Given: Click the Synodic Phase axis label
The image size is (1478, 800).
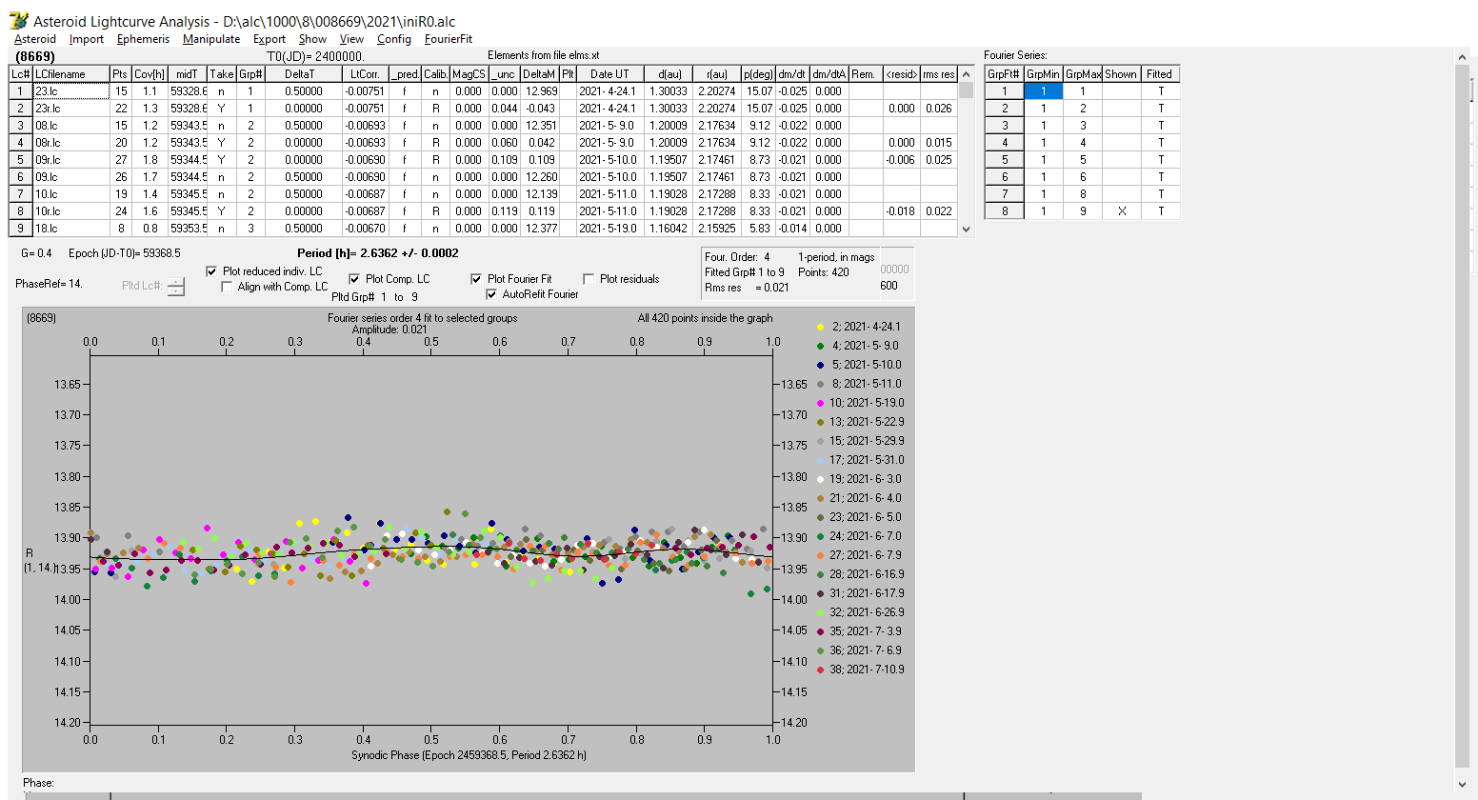Looking at the screenshot, I should click(x=469, y=755).
